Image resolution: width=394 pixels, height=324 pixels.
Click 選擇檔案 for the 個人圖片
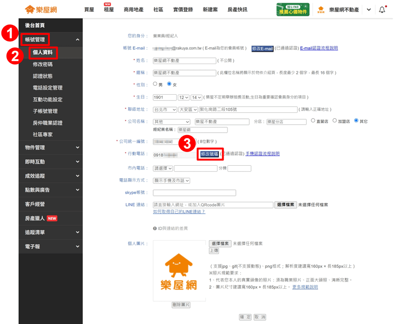pyautogui.click(x=220, y=244)
